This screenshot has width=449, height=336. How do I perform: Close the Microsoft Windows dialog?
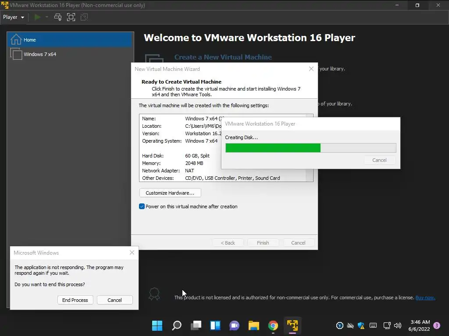(132, 252)
